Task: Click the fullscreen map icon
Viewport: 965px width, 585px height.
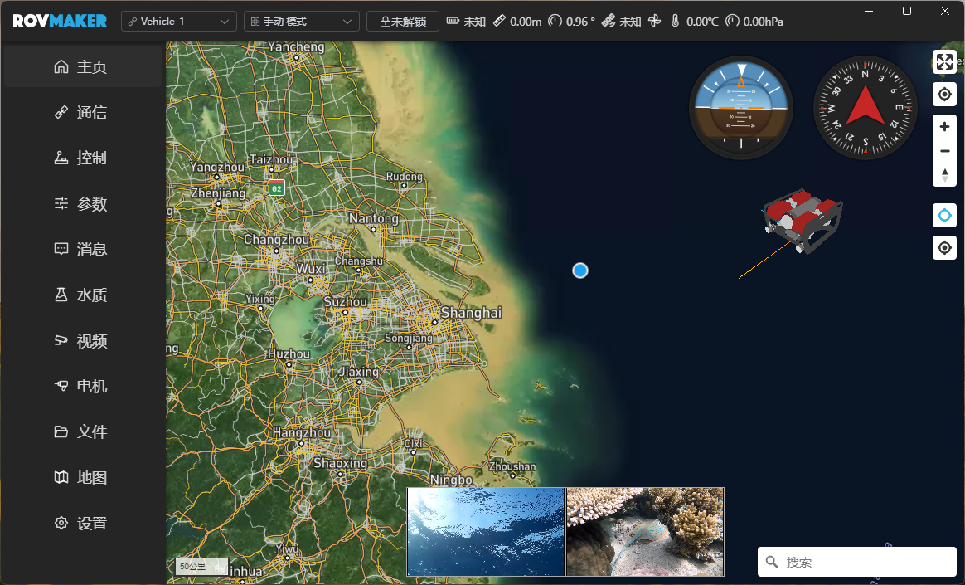Action: click(x=944, y=62)
